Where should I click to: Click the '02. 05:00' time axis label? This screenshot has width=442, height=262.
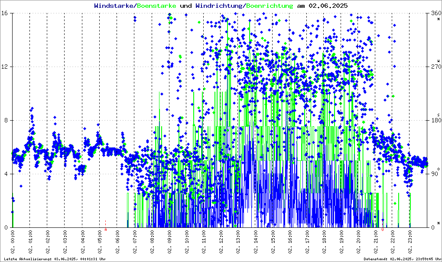100,242
